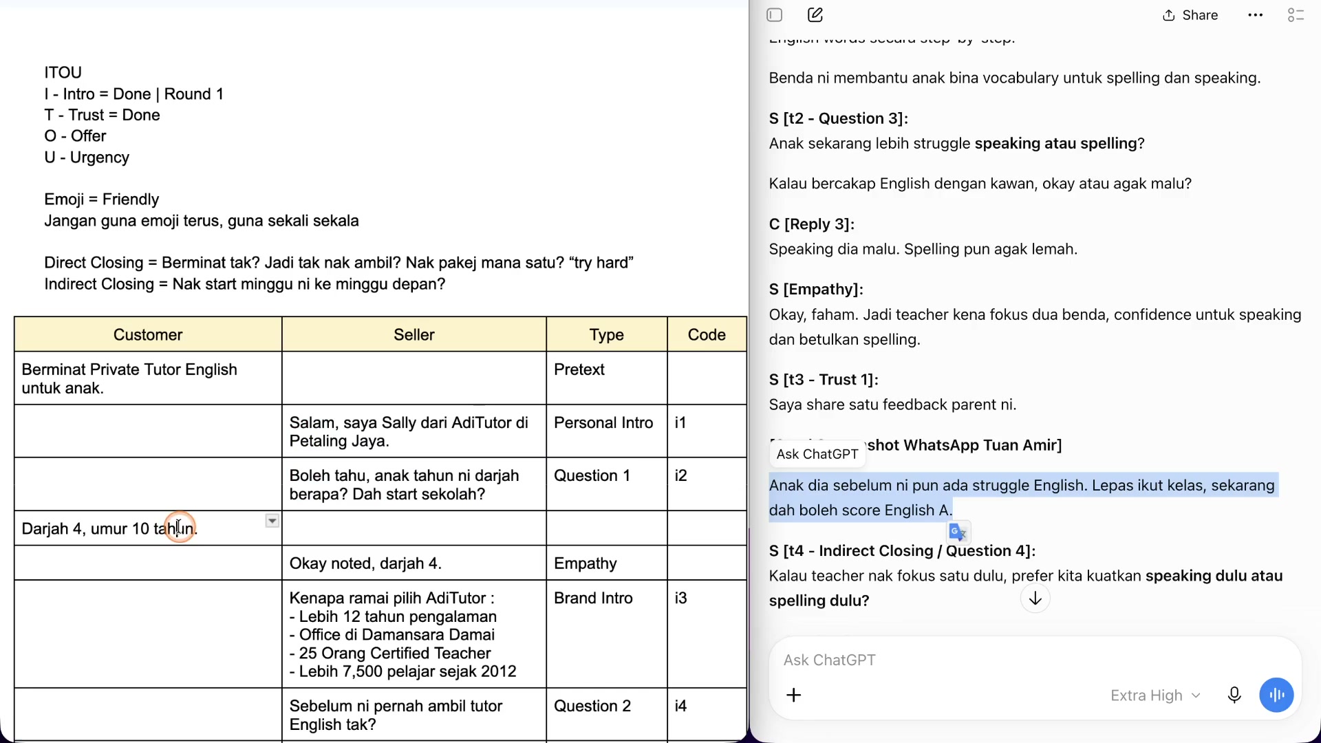Click the 'U - Urgency' line
This screenshot has height=743, width=1321.
(87, 158)
